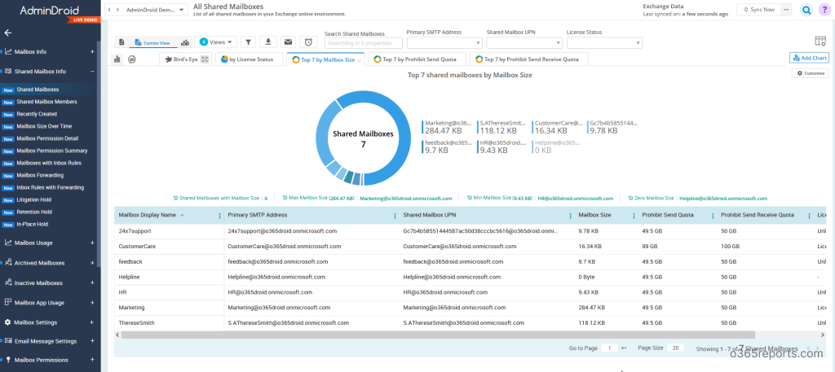
Task: Click the sidebar back arrow
Action: click(x=8, y=33)
